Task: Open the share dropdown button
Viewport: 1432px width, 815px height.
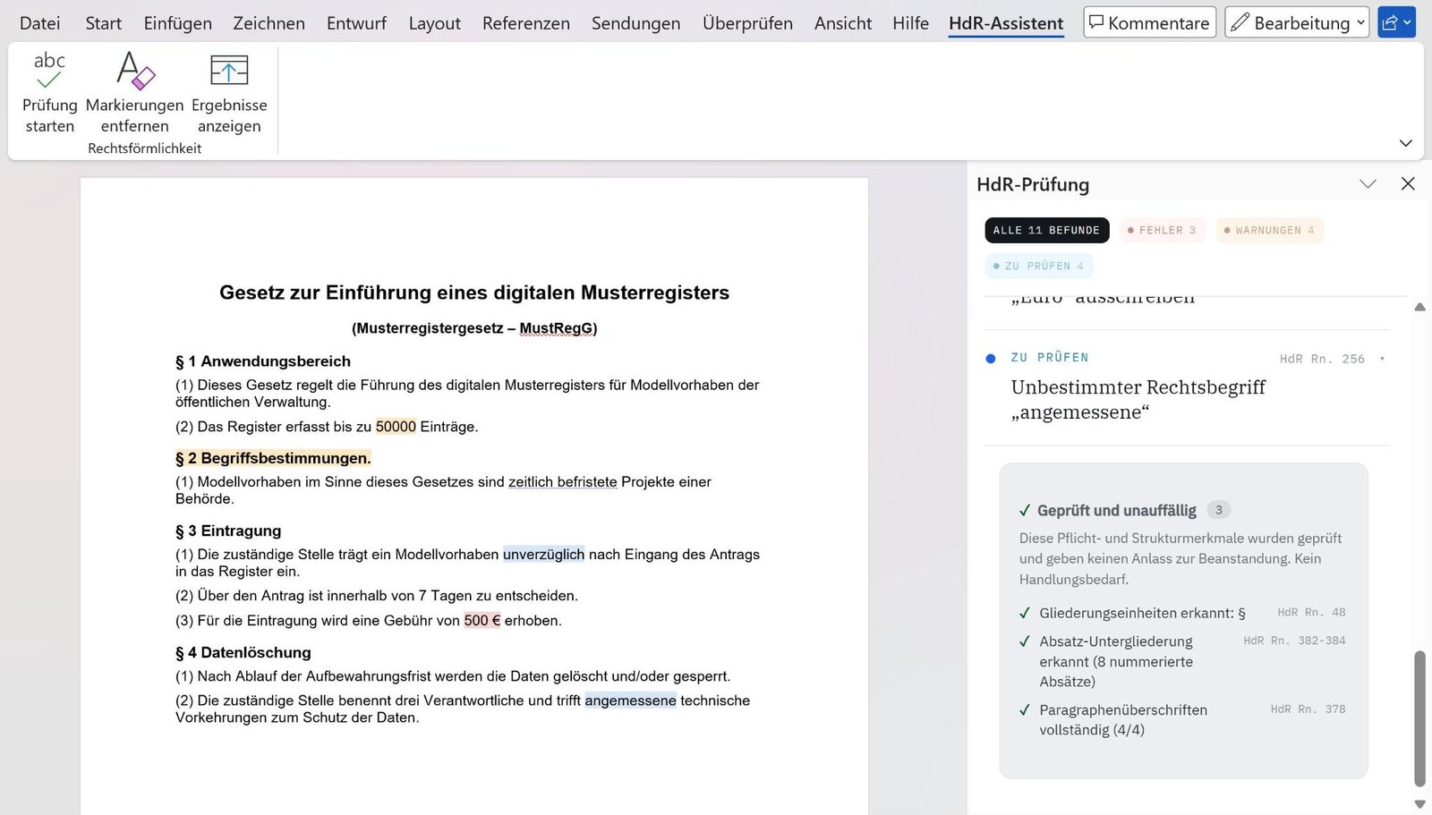Action: [1396, 22]
